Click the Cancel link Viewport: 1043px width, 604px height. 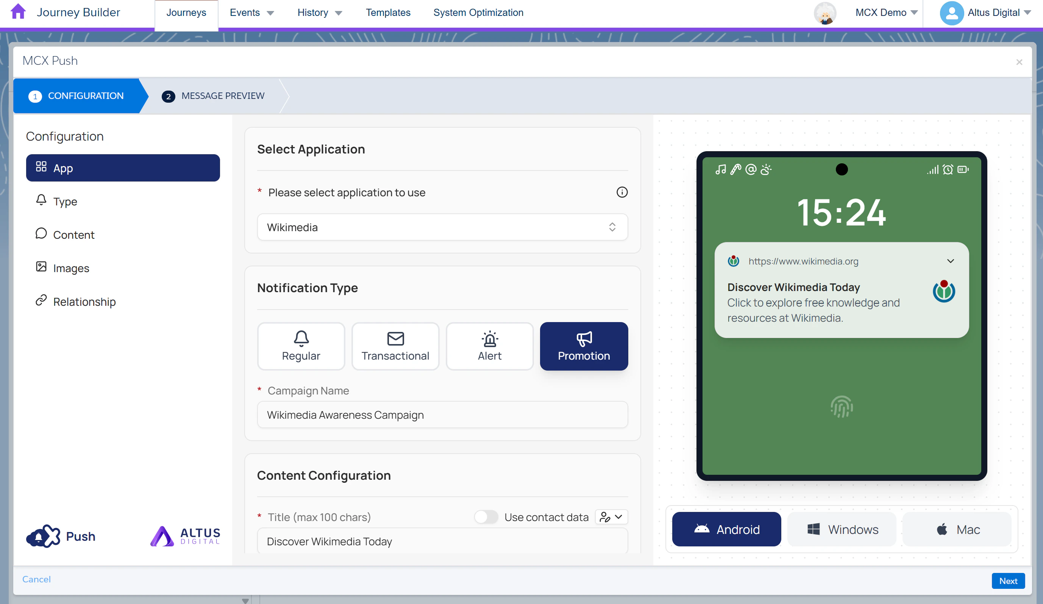[x=36, y=579]
